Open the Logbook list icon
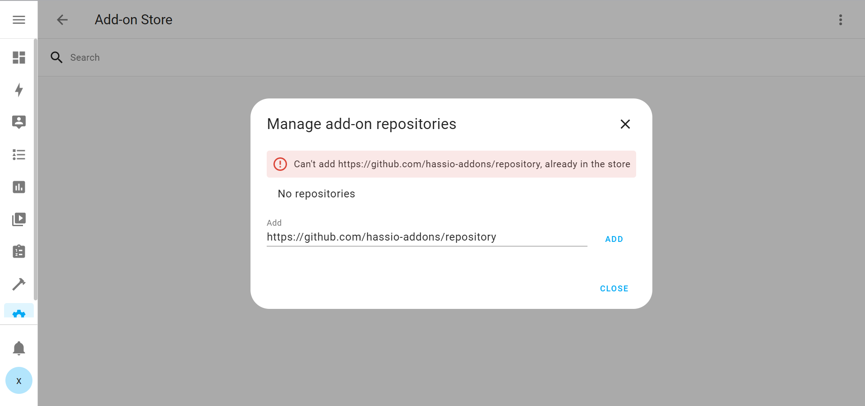 pyautogui.click(x=18, y=155)
